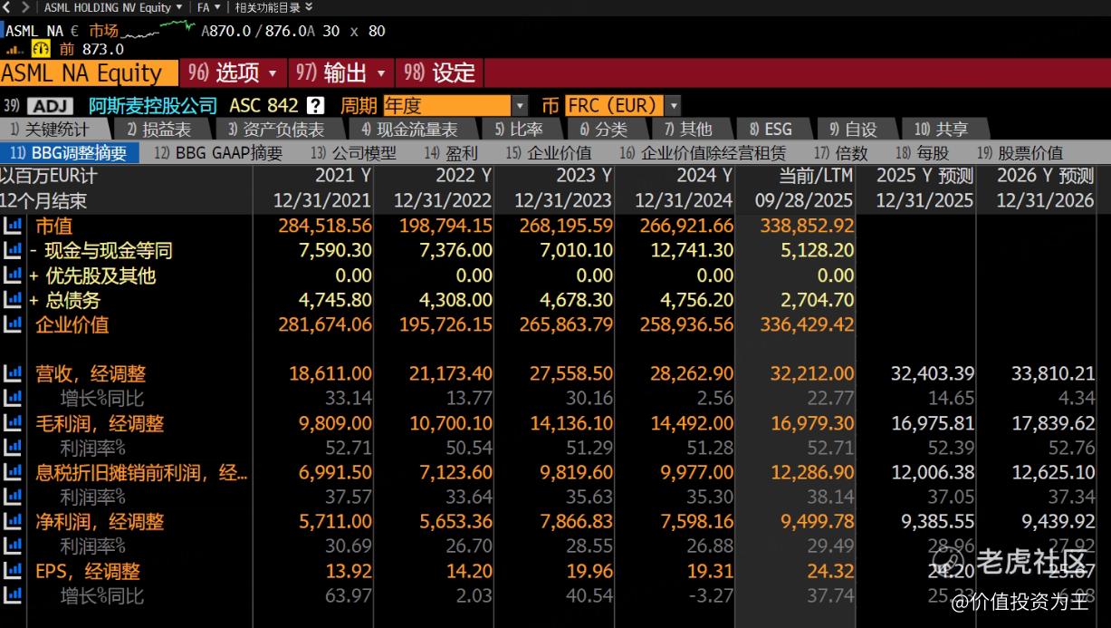Click the chart icon beside 总债务 row

tap(13, 300)
